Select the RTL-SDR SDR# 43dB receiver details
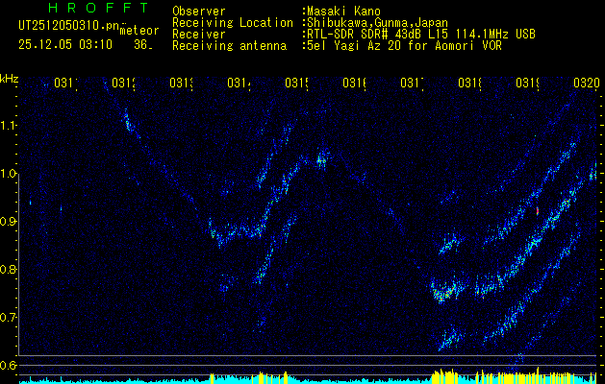Screen dimensions: 605x384 coord(419,35)
